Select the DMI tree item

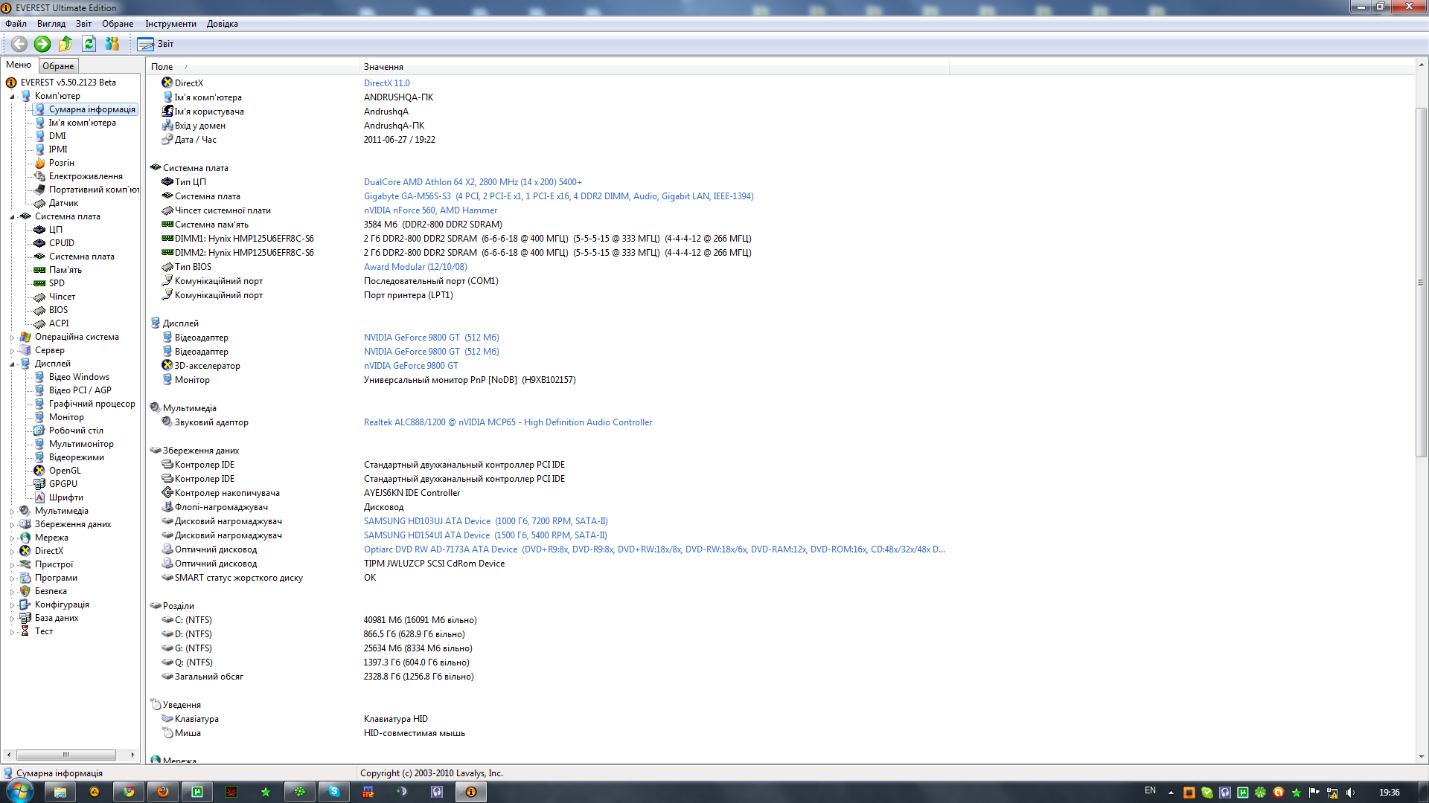coord(57,136)
